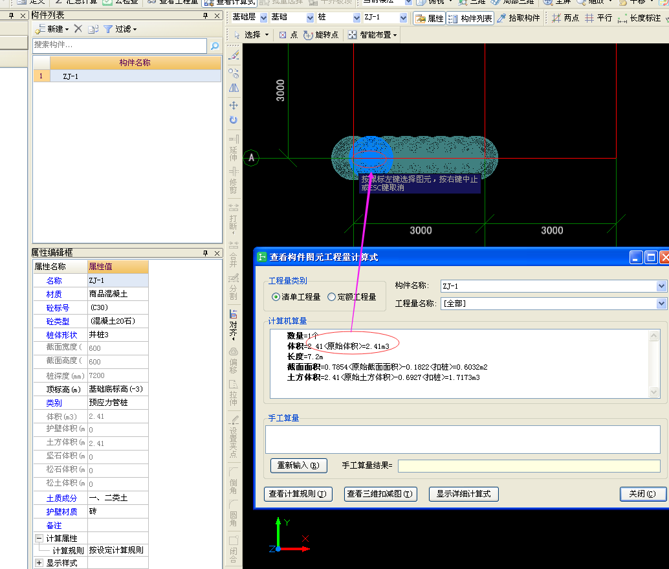Screen dimensions: 669x569
Task: Open the ZJ-1 dropdown in the toolbar
Action: click(403, 18)
